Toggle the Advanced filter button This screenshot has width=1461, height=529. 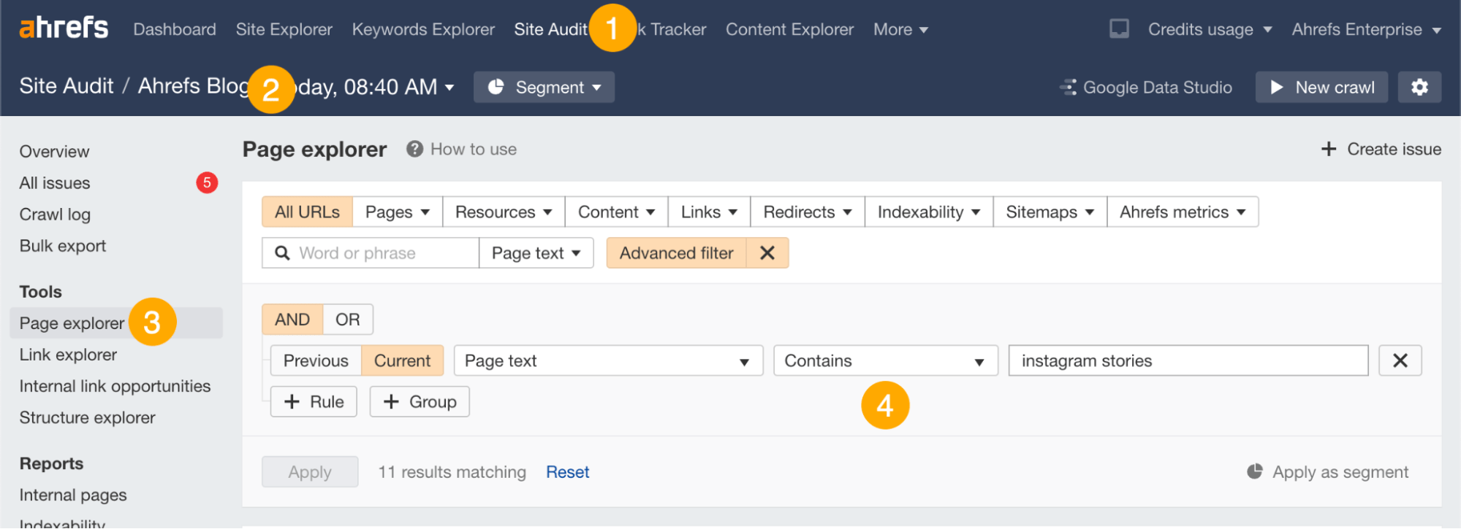click(676, 252)
